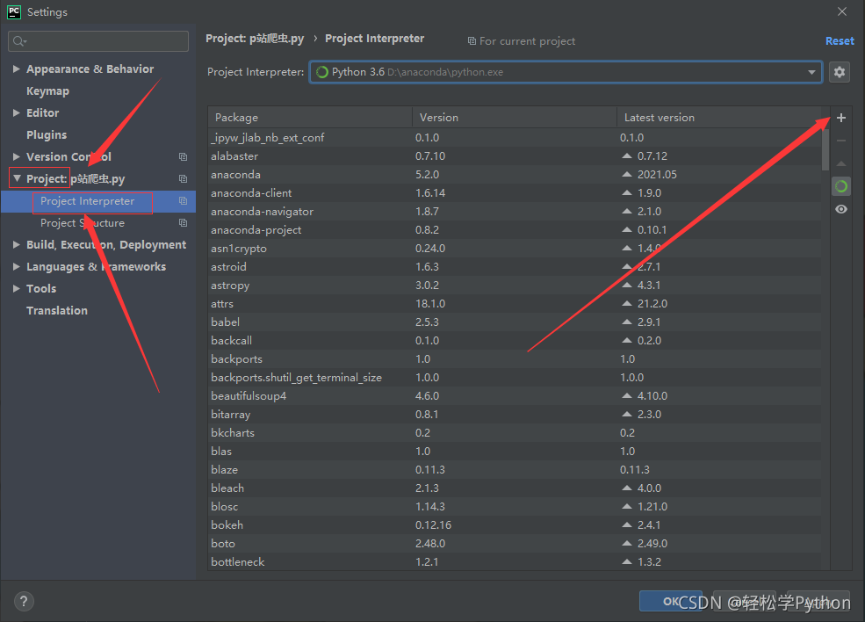The height and width of the screenshot is (622, 865).
Task: Select the astropy package row
Action: tap(514, 286)
